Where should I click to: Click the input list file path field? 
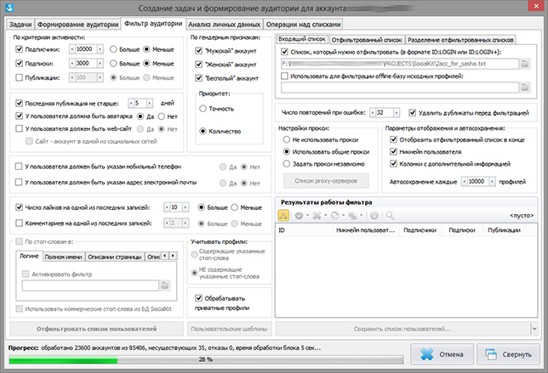point(399,64)
